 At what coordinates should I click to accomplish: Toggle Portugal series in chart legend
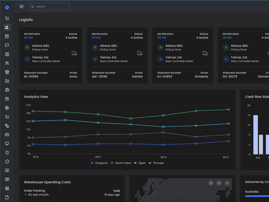(156, 163)
